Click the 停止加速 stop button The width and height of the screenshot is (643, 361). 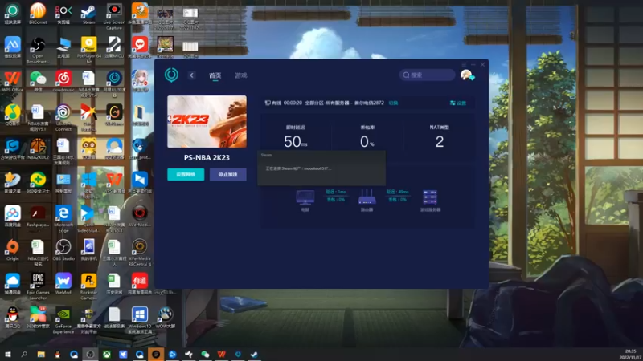[228, 174]
